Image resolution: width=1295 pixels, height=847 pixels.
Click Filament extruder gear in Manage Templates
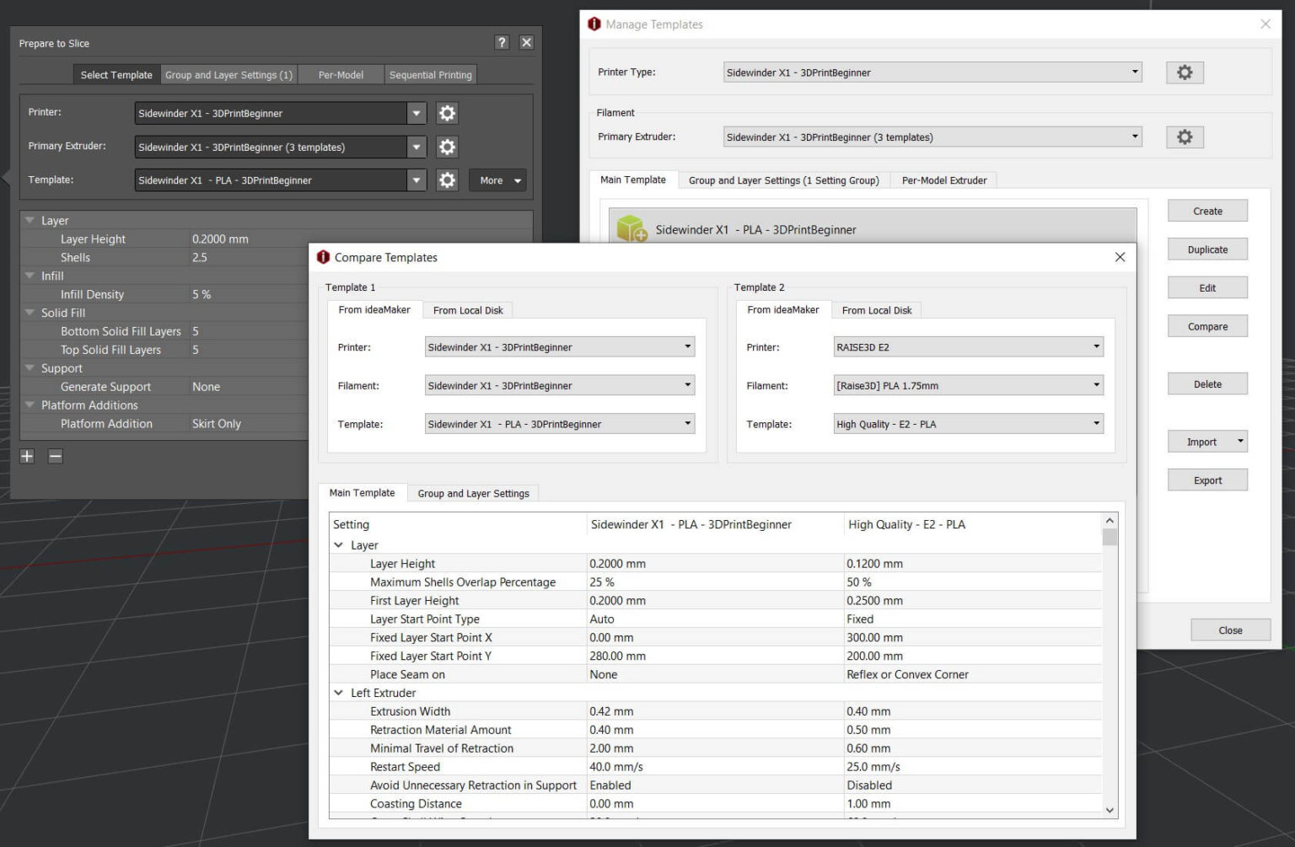1185,137
